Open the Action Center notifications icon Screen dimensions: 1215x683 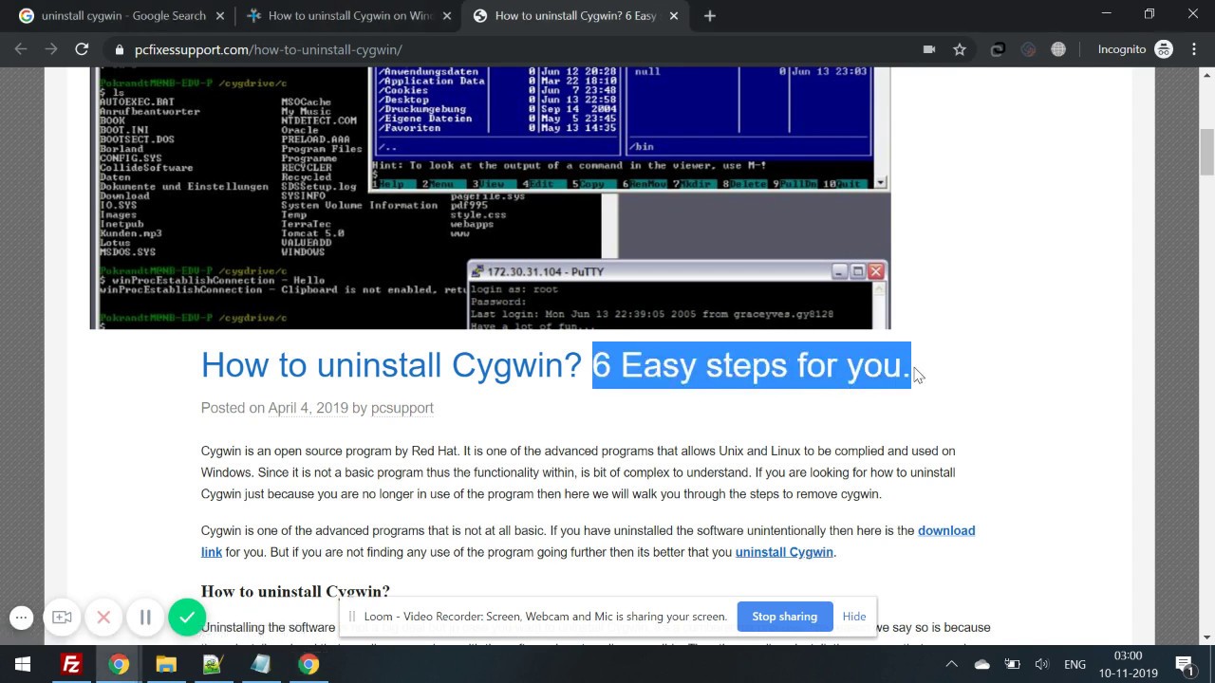[x=1186, y=664]
